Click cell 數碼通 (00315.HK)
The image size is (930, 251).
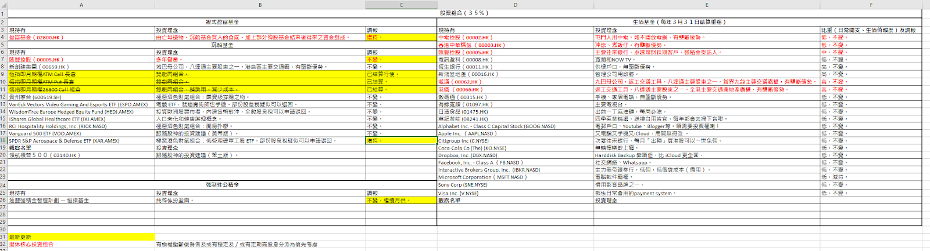click(x=515, y=97)
